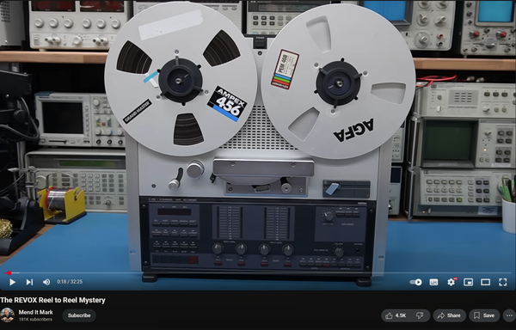Enter full screen mode
Image resolution: width=516 pixels, height=330 pixels.
point(502,282)
